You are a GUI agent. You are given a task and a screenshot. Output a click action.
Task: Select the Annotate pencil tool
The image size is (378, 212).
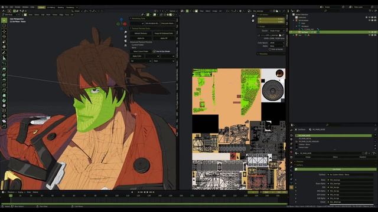(x=4, y=52)
